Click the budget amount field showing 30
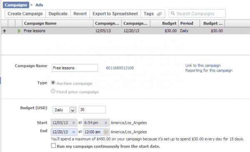Image resolution: width=250 pixels, height=152 pixels. (x=92, y=110)
